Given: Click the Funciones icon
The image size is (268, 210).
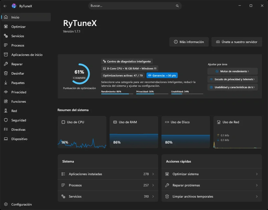Looking at the screenshot, I should 6,101.
